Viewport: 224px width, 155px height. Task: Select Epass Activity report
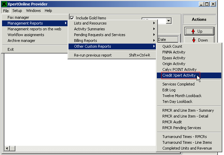click(x=189, y=58)
